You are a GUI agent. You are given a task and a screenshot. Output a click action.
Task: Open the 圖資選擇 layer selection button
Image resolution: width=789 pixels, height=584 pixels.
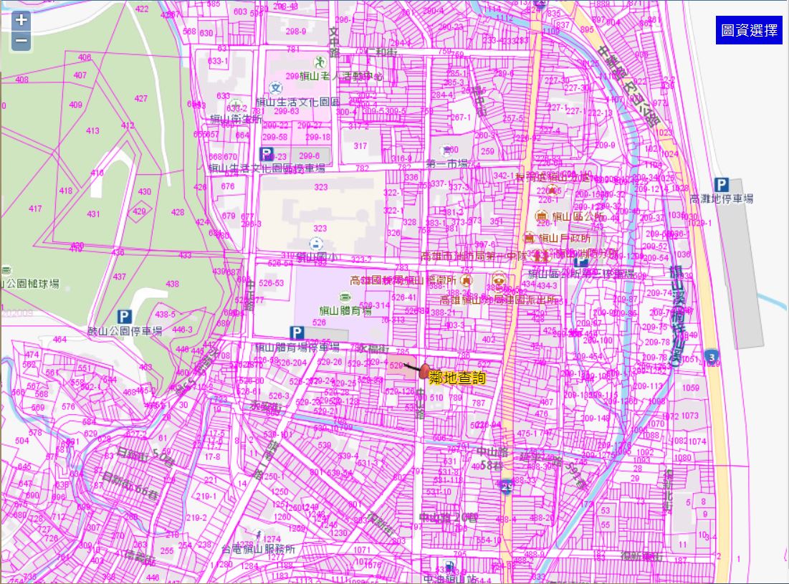749,30
